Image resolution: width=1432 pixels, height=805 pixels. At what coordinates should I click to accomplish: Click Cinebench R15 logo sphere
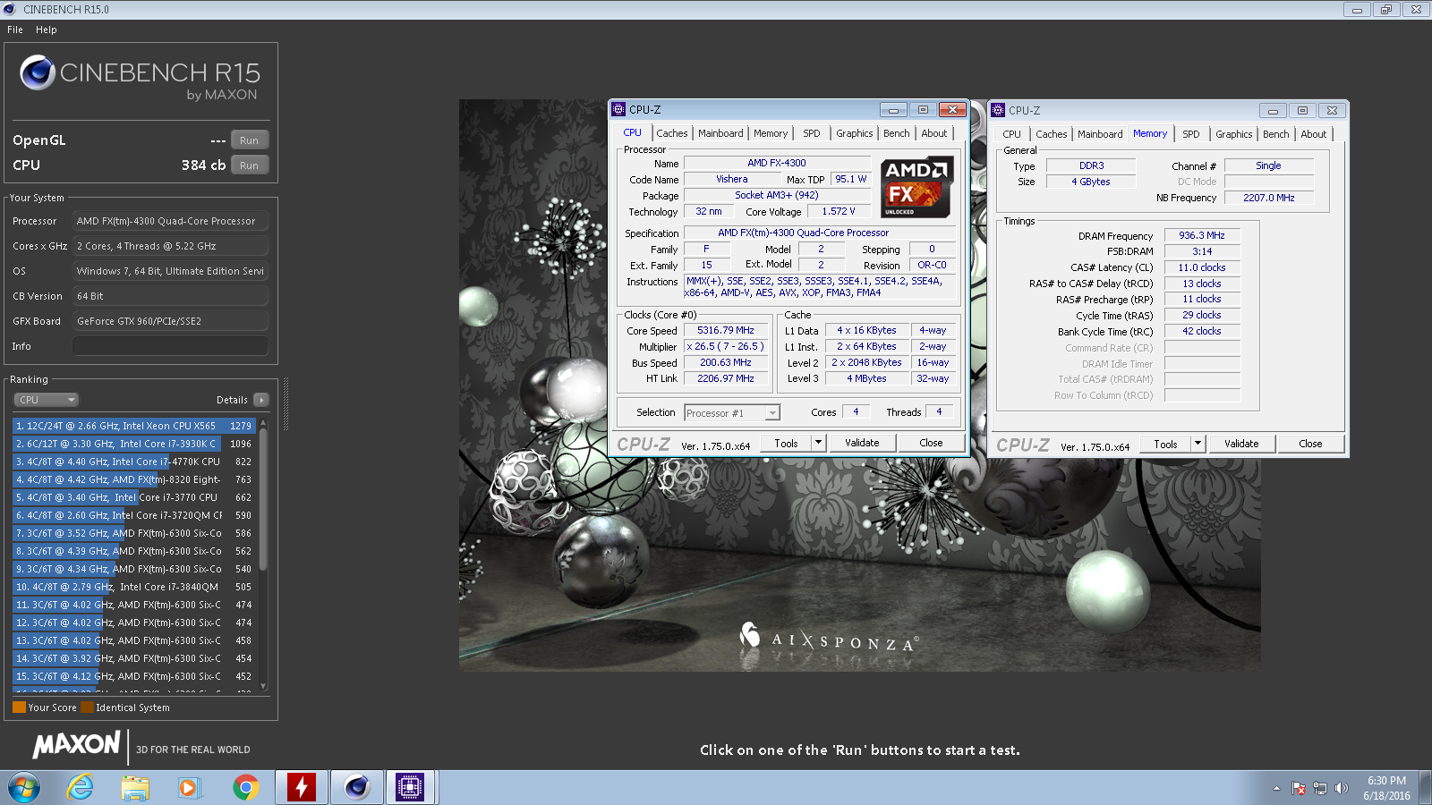pos(38,72)
